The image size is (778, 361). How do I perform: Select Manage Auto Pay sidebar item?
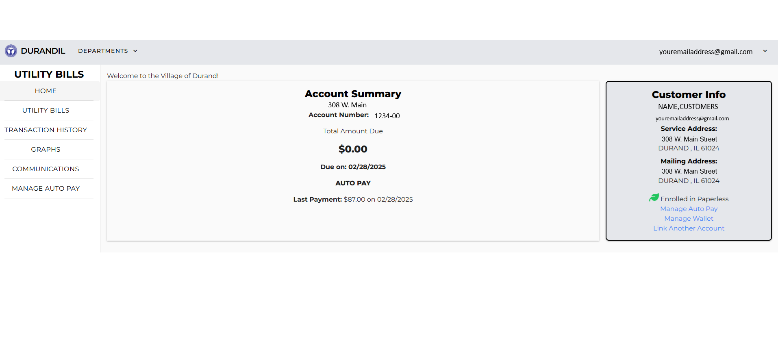pos(46,189)
